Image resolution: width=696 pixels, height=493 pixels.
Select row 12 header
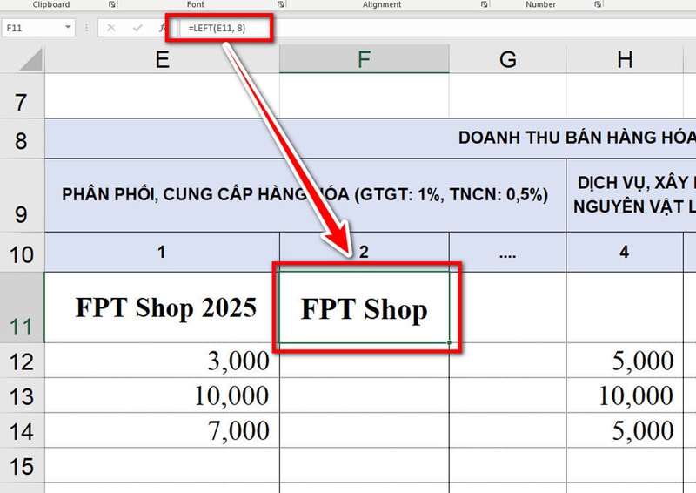(x=22, y=361)
